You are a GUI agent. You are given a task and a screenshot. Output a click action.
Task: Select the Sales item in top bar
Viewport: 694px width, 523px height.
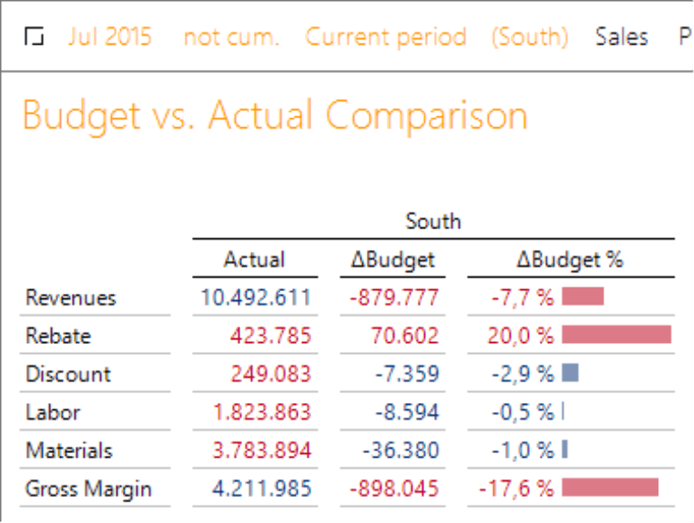click(x=621, y=37)
